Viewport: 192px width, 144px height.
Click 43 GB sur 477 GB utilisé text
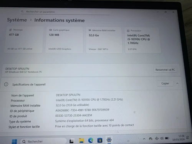(20, 49)
